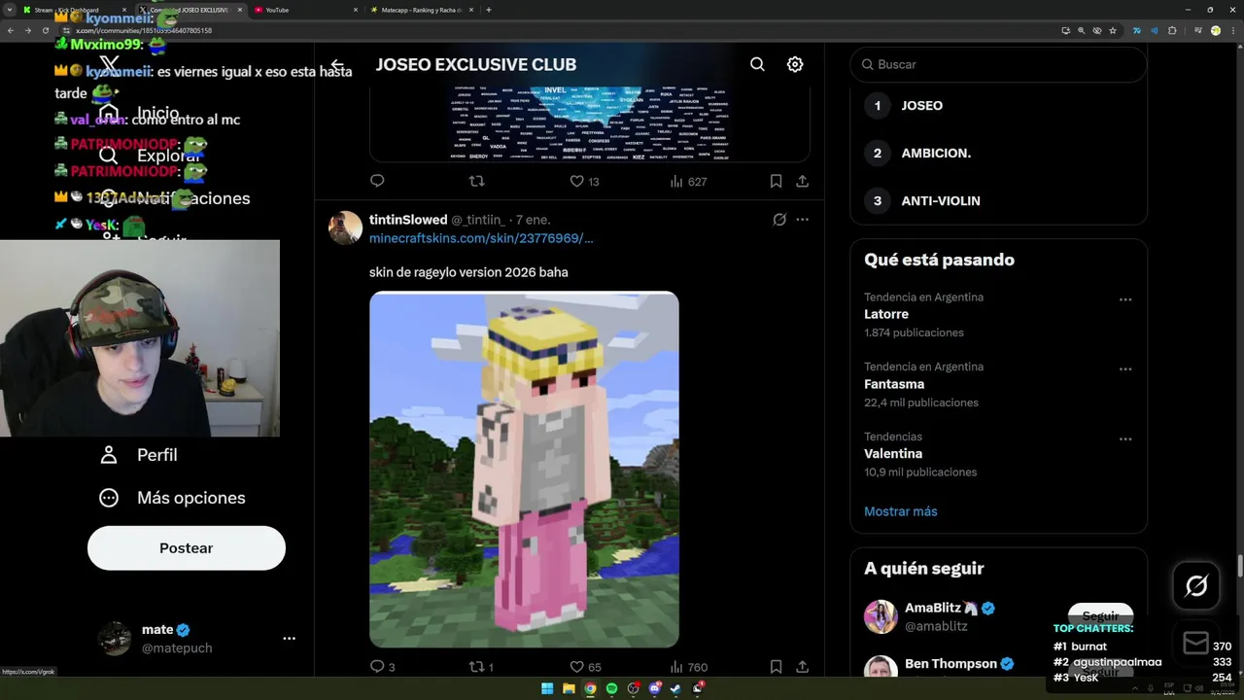Open Chrome from the taskbar

point(590,688)
